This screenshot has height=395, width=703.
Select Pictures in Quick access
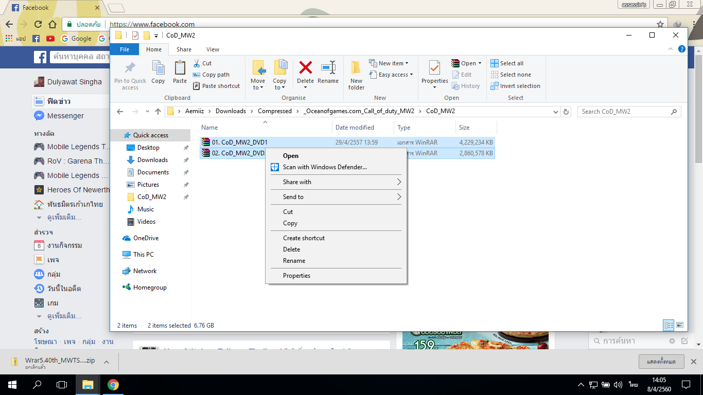click(148, 185)
